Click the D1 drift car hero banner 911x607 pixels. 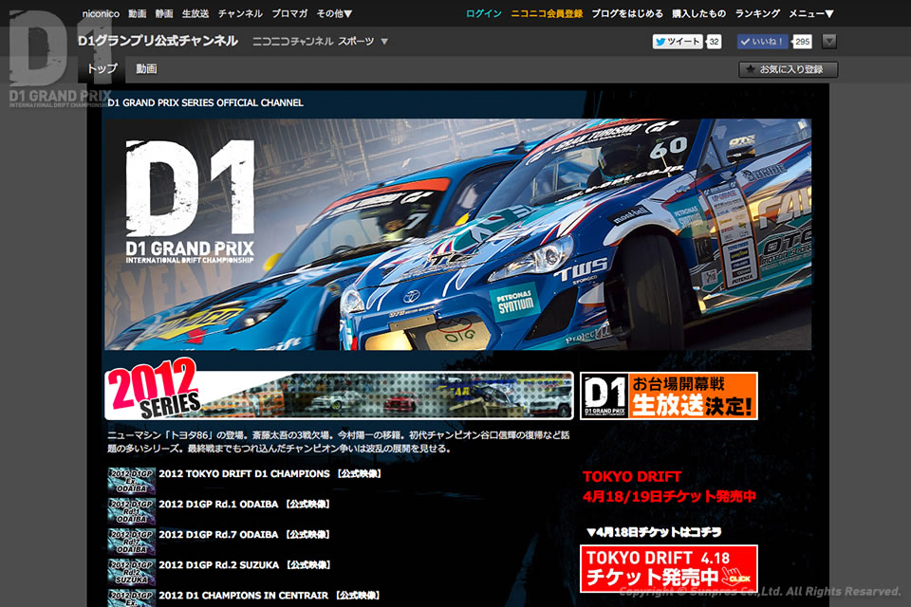click(x=457, y=234)
